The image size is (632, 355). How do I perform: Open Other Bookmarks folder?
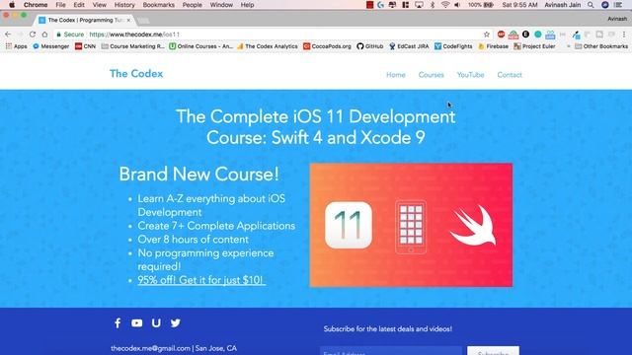click(x=601, y=46)
